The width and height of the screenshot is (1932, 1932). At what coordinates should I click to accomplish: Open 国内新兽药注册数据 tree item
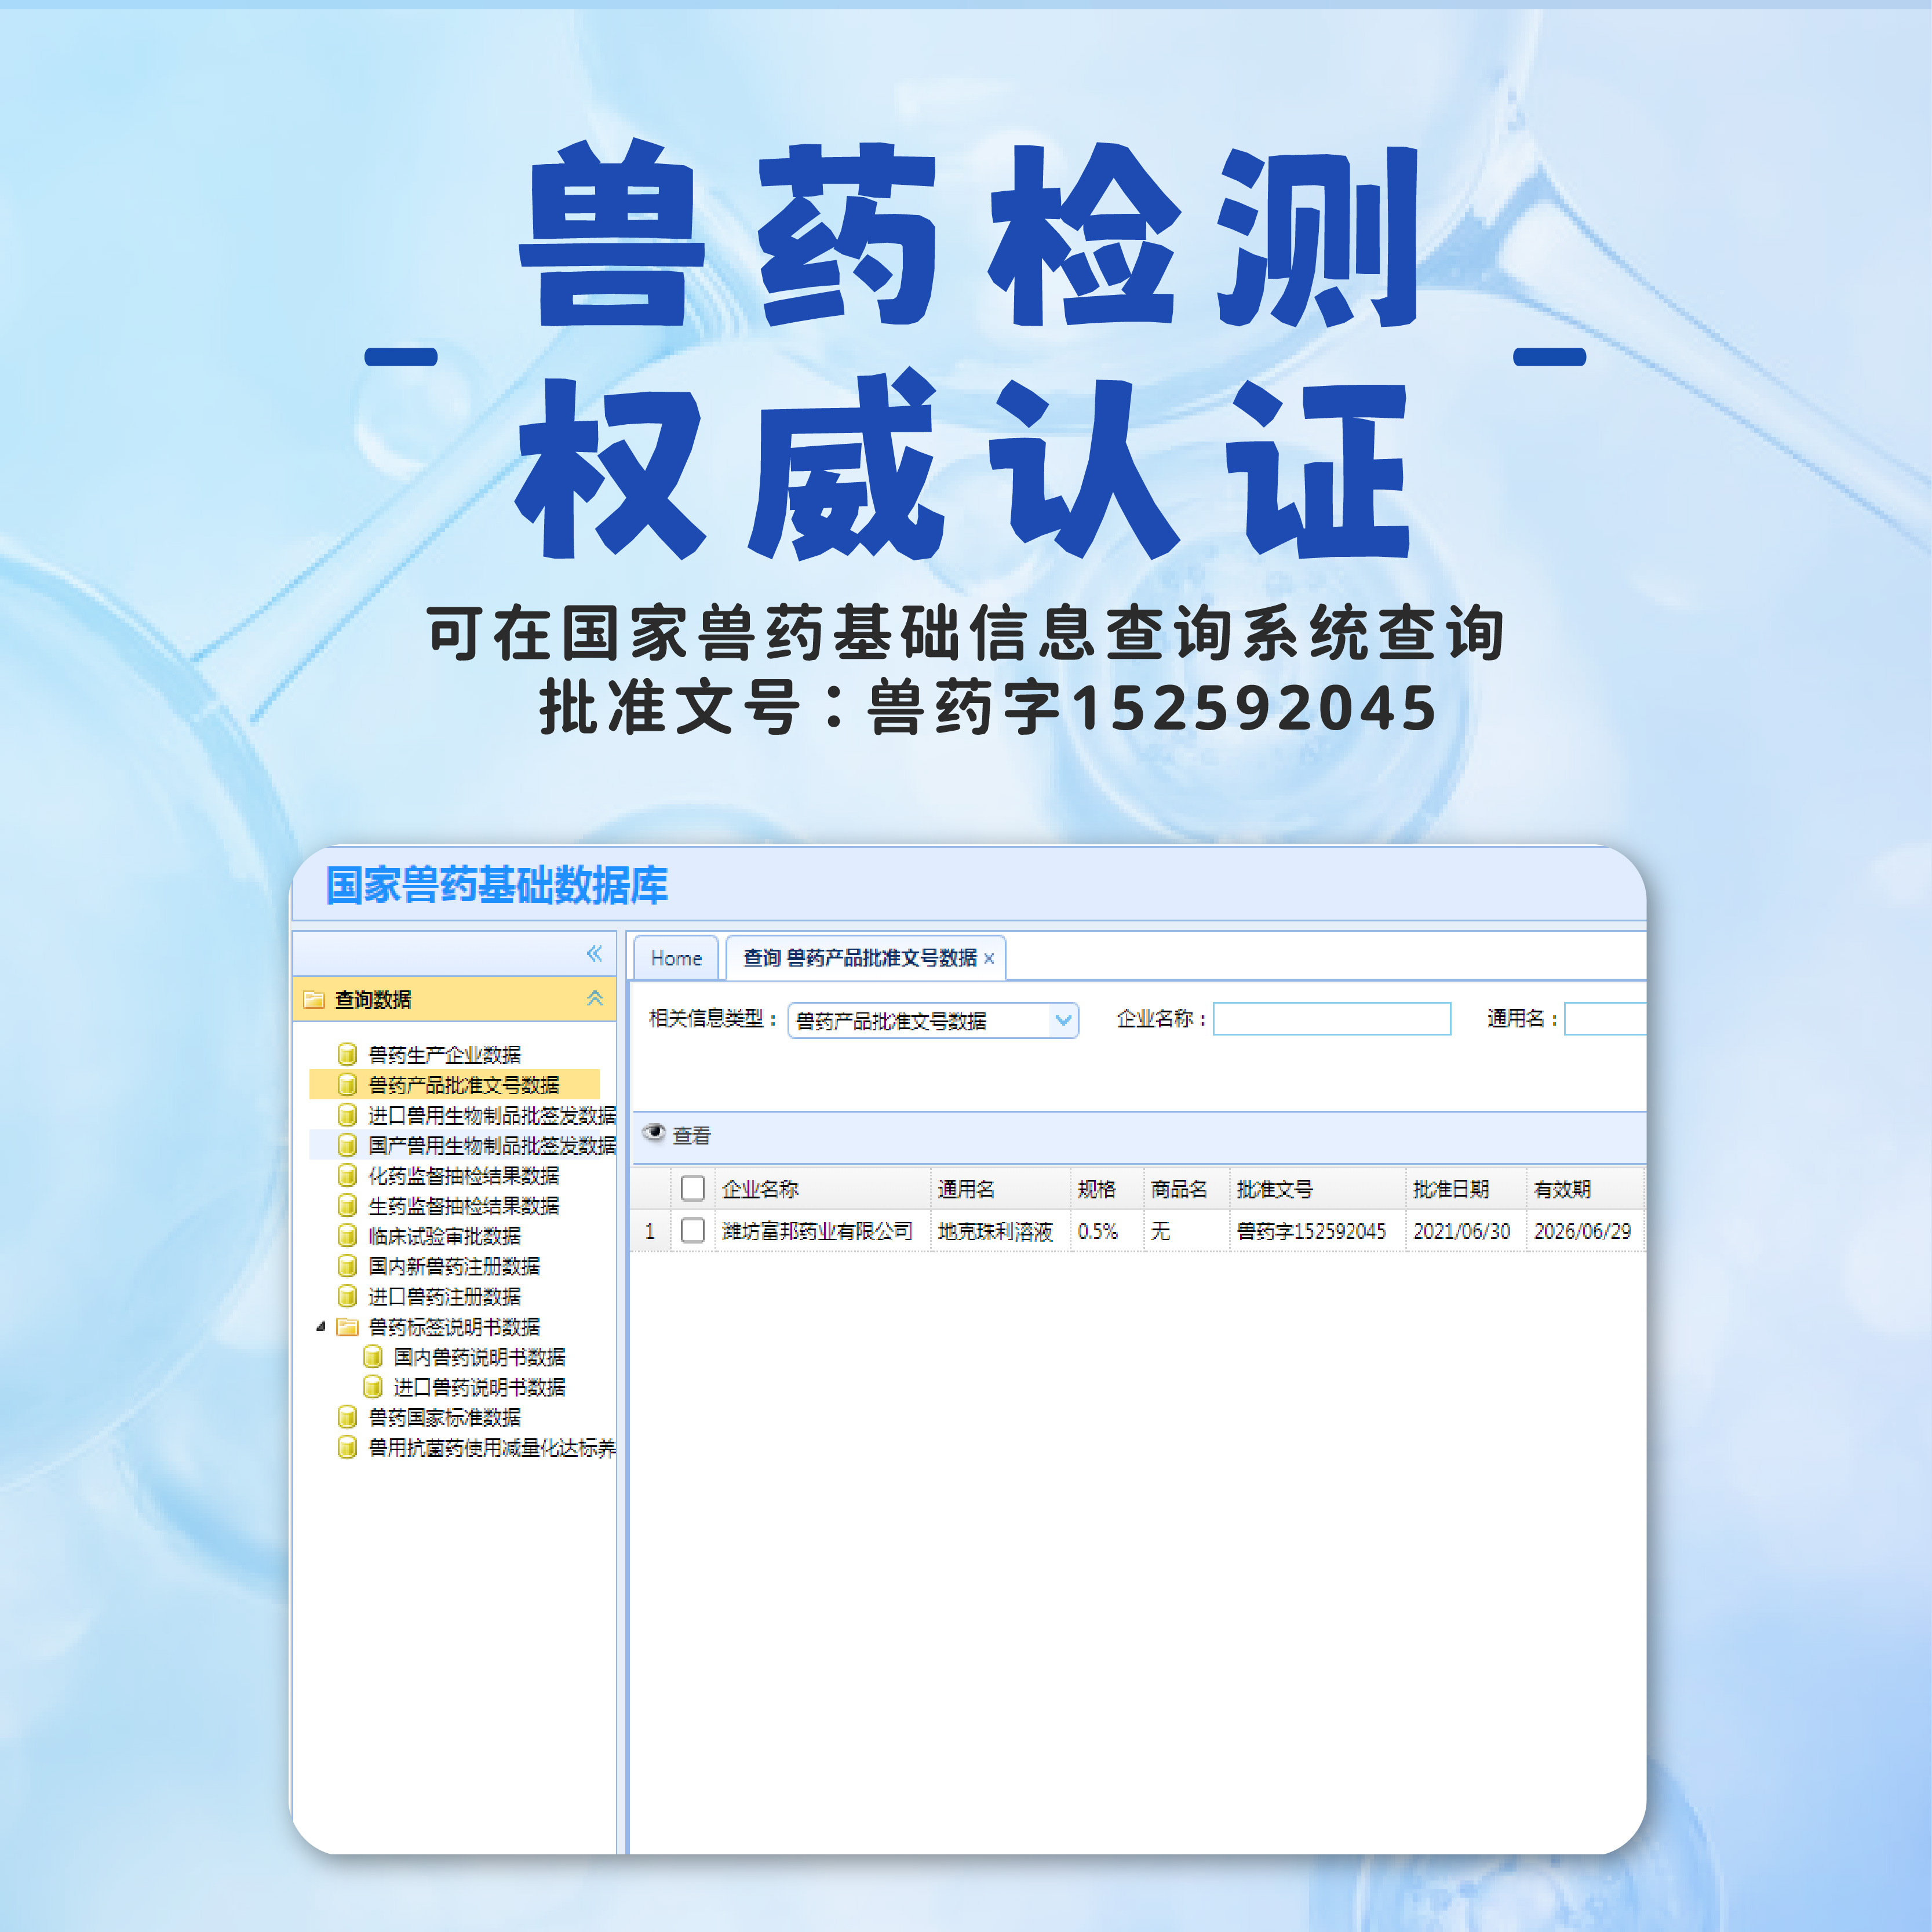tap(454, 1265)
